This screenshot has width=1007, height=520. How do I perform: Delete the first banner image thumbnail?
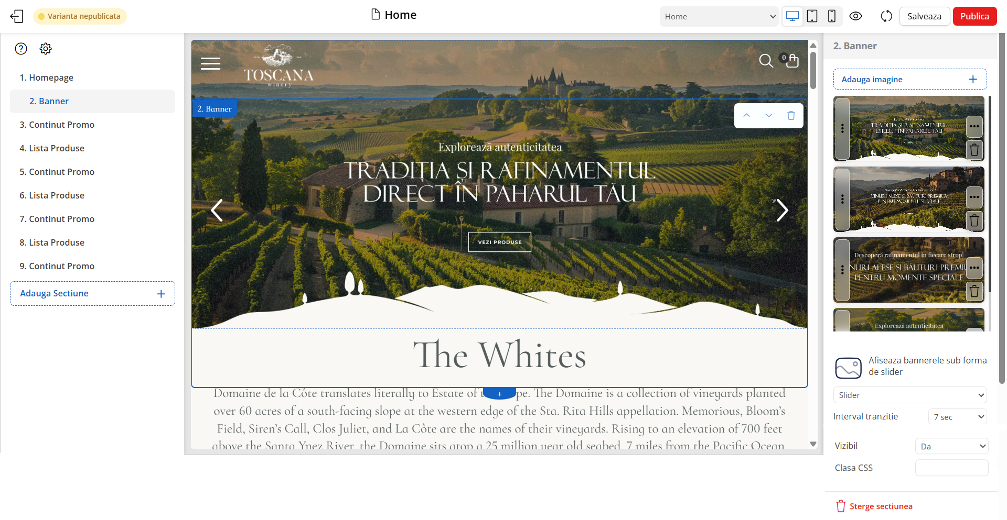[x=974, y=150]
